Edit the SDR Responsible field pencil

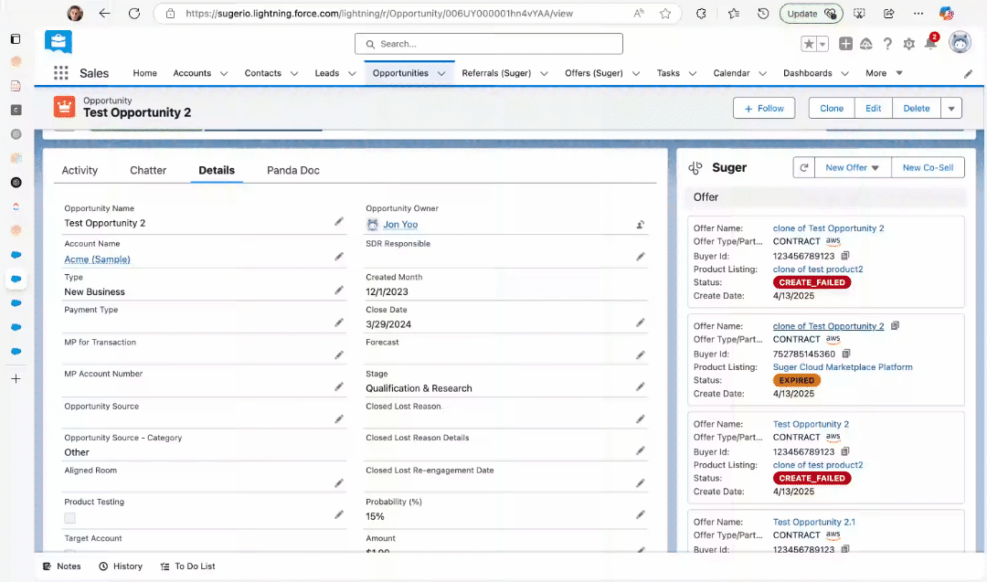tap(640, 257)
